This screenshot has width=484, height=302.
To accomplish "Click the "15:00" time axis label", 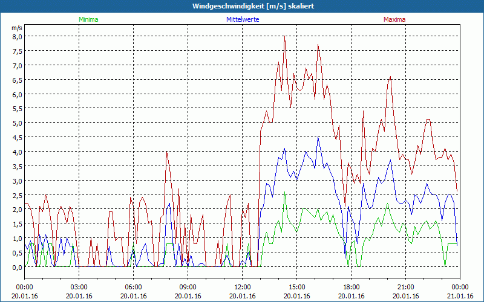I will [x=296, y=287].
